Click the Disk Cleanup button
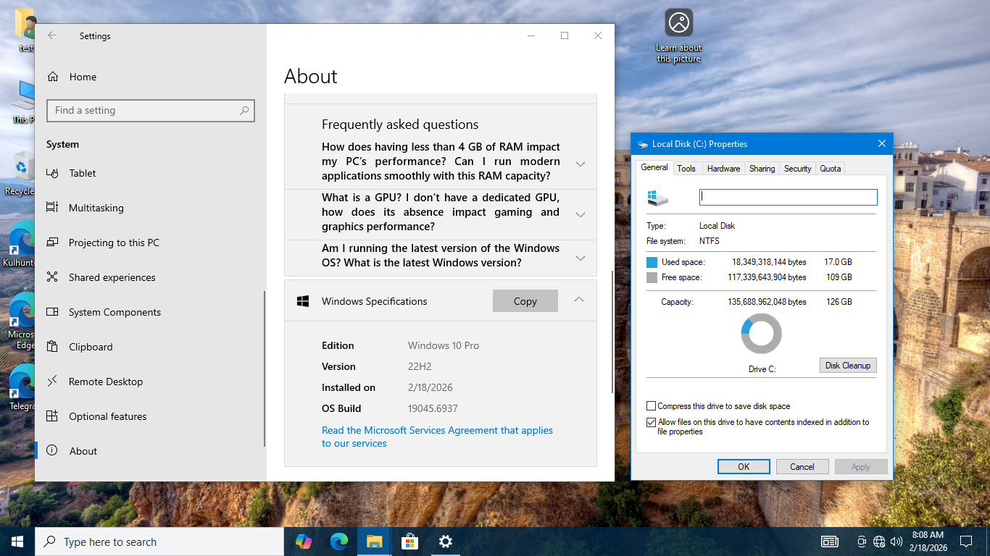Viewport: 990px width, 556px height. 847,366
